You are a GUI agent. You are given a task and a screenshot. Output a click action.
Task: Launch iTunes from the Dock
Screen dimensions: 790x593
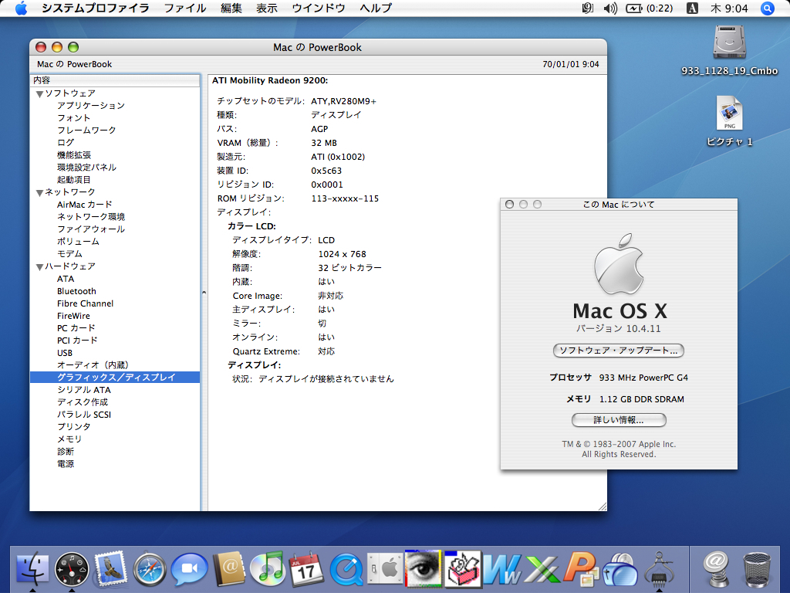(x=268, y=571)
